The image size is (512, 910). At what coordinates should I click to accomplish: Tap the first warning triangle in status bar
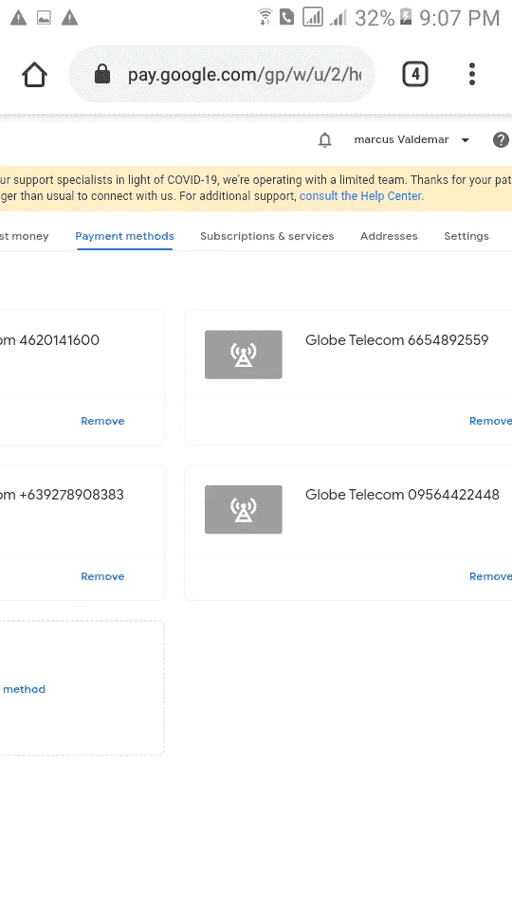(19, 18)
